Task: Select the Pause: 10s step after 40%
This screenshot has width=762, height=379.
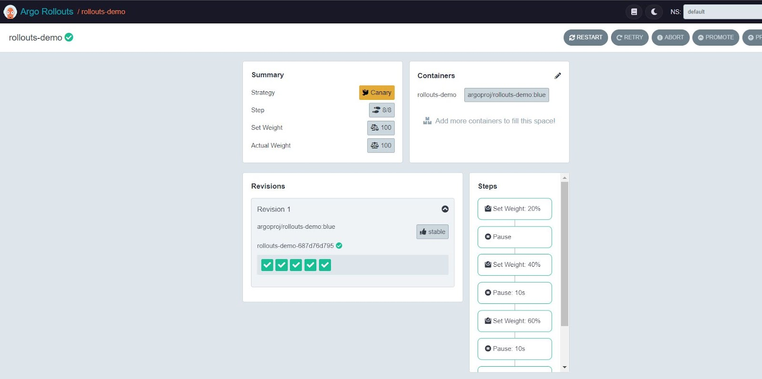Action: (515, 293)
